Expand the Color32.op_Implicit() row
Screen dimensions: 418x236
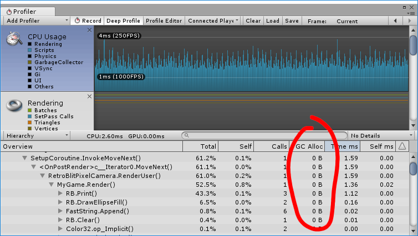pyautogui.click(x=60, y=229)
